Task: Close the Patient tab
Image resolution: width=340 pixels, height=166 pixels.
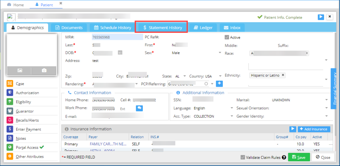Action: (x=61, y=3)
